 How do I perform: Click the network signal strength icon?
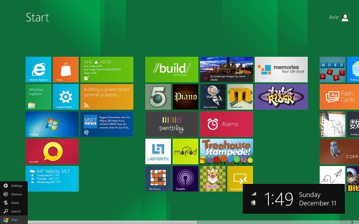click(254, 194)
